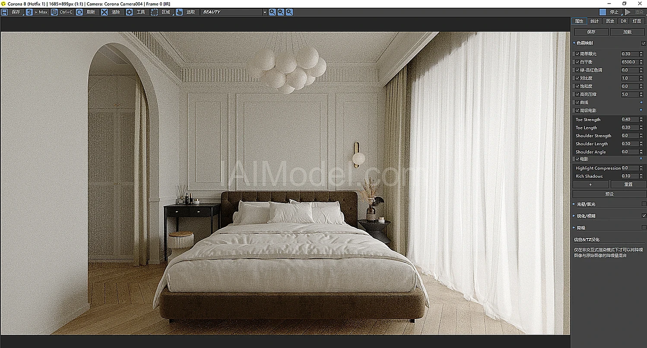
Task: Click the Toe Strength value field
Action: coord(630,119)
